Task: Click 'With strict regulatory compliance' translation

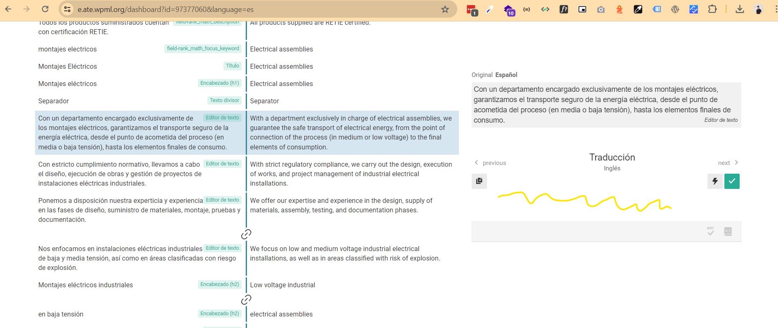Action: coord(351,174)
